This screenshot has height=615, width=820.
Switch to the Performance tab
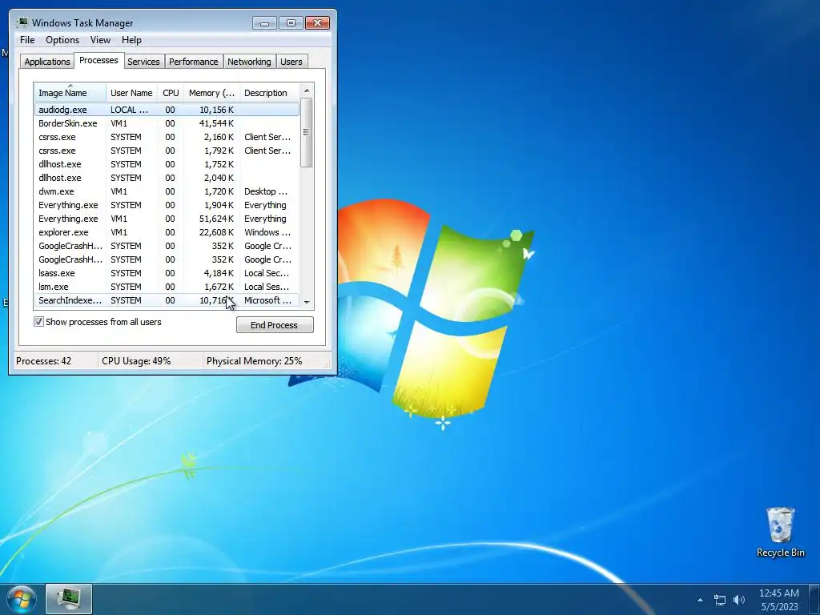pos(194,62)
